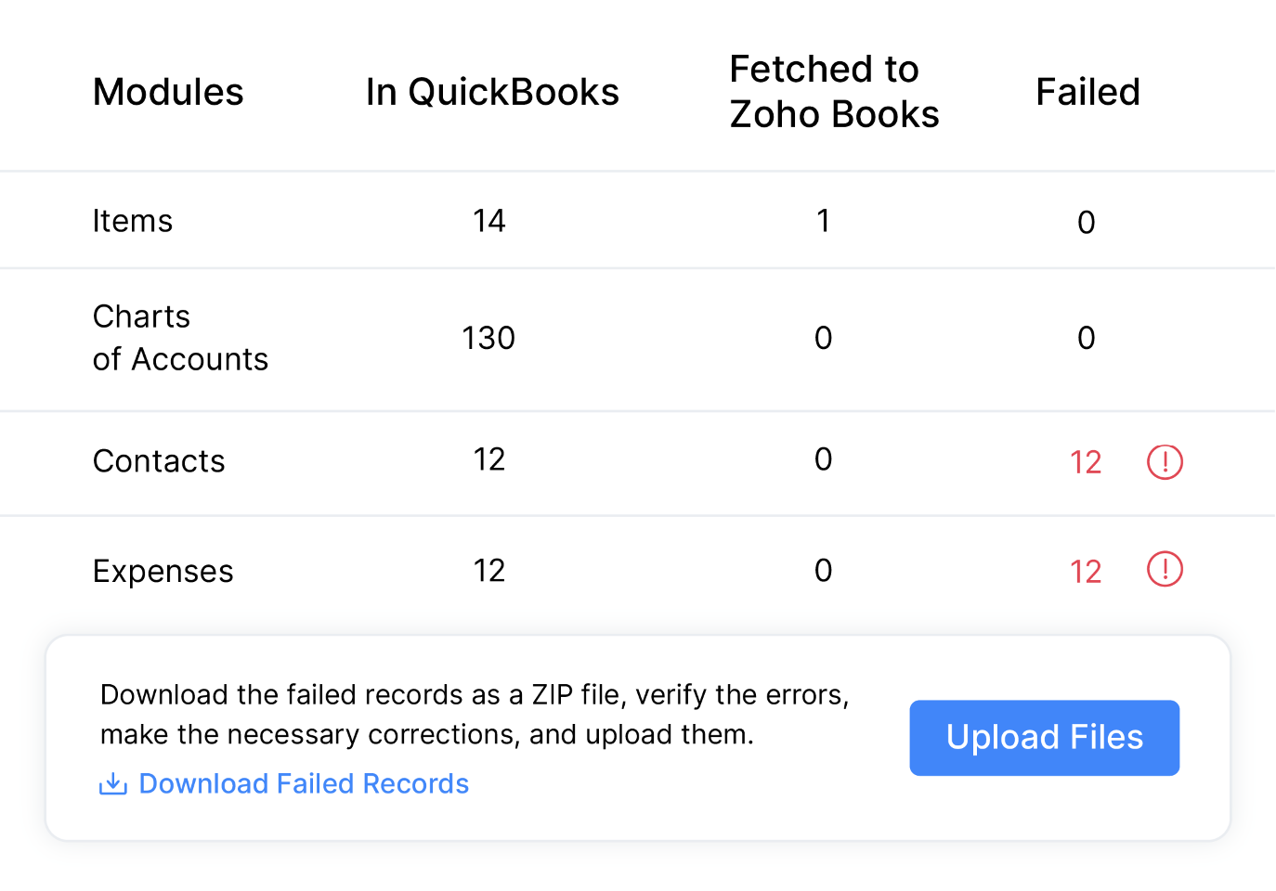
Task: Click the download icon before Download Failed Records
Action: [x=111, y=783]
